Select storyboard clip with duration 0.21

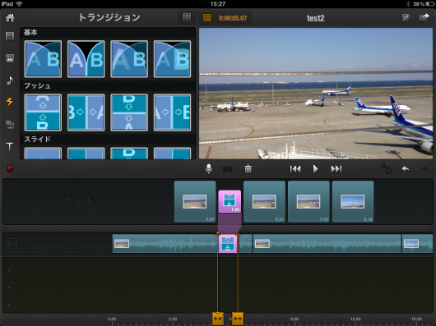coord(264,202)
